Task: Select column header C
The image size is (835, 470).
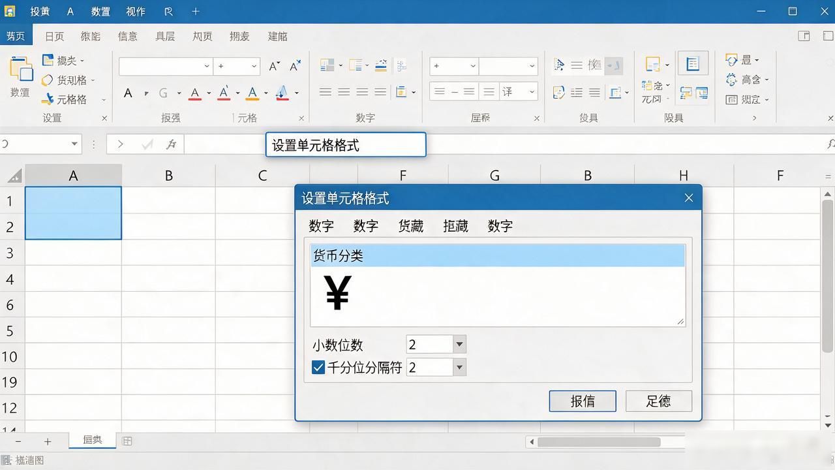Action: coord(262,176)
